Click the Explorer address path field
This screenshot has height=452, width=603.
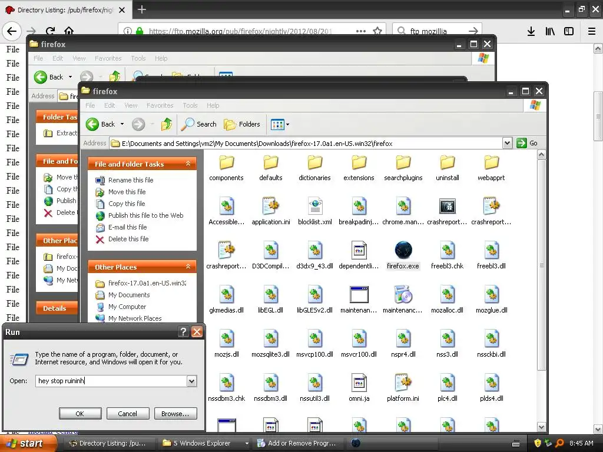click(306, 144)
